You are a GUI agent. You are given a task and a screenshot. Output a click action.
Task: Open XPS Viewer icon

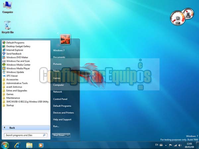click(4, 76)
